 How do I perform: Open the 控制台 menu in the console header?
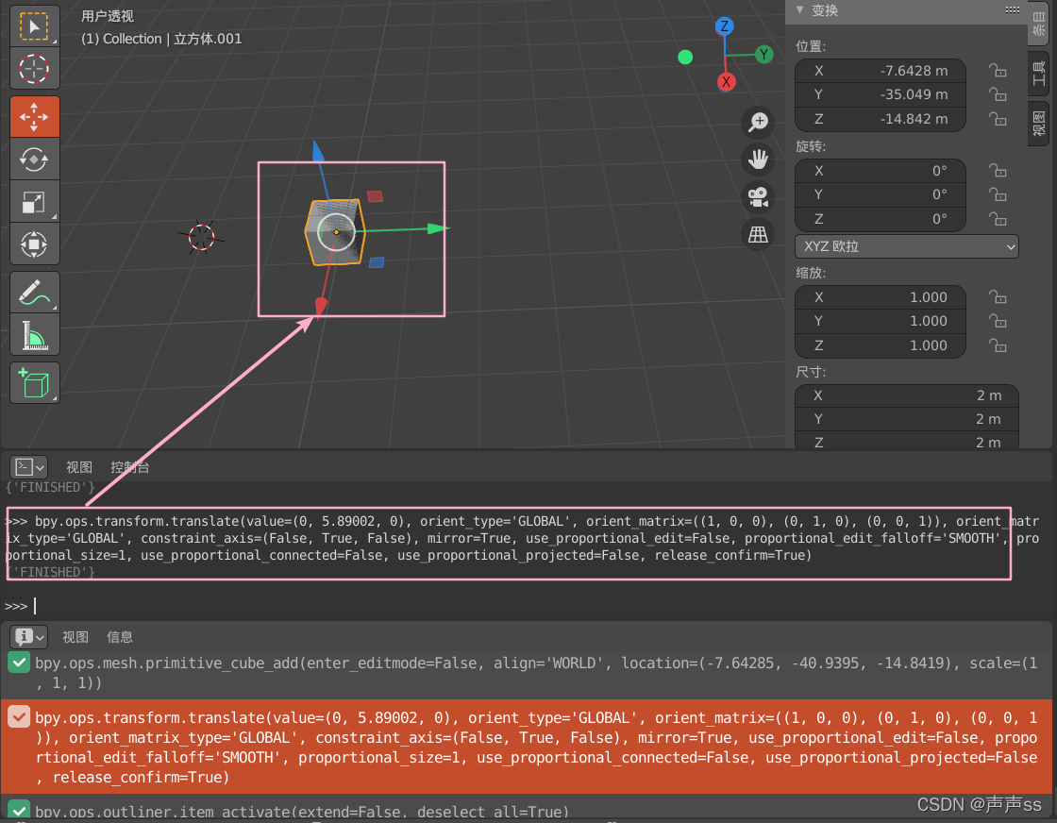click(x=129, y=466)
